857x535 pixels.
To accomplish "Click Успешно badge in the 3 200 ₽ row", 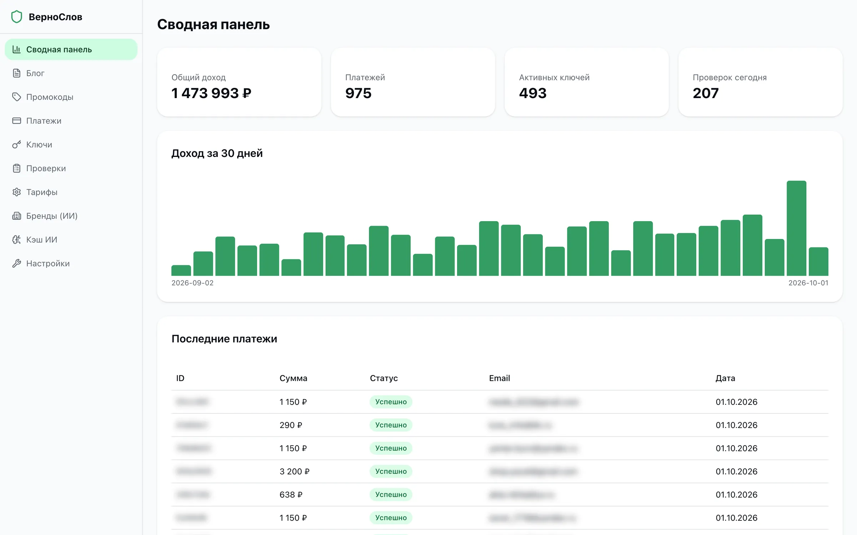I will click(391, 472).
